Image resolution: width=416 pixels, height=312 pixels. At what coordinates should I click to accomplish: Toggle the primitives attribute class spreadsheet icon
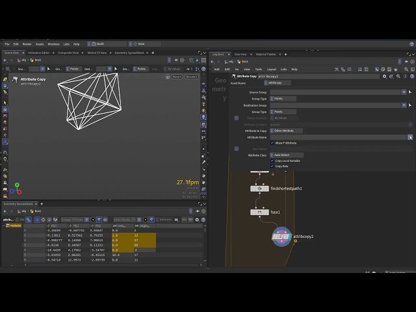49,220
